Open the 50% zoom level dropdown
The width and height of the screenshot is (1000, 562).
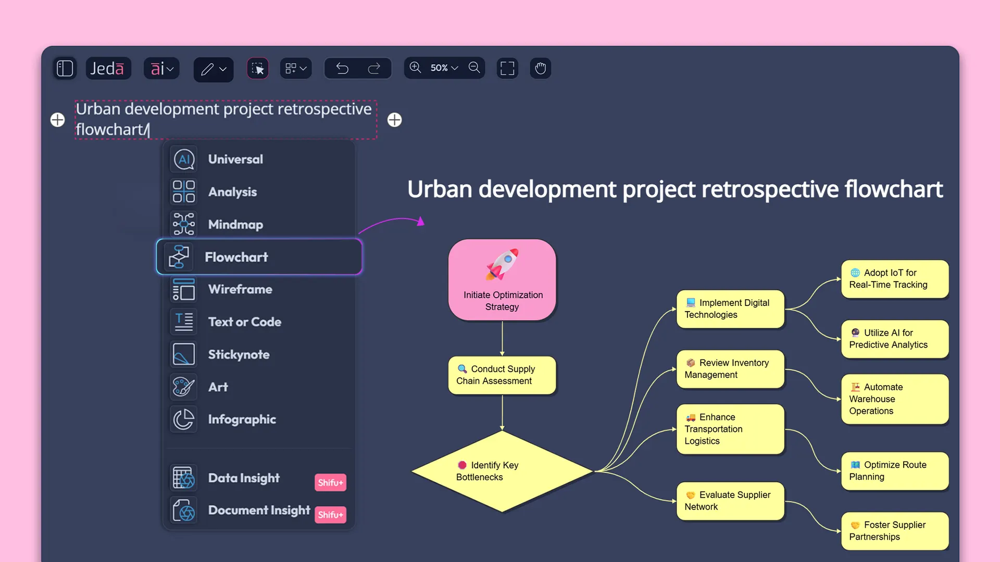(x=443, y=68)
